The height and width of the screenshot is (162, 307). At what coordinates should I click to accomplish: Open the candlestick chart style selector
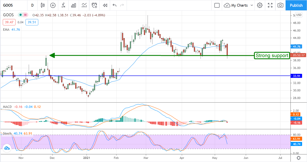[42, 5]
